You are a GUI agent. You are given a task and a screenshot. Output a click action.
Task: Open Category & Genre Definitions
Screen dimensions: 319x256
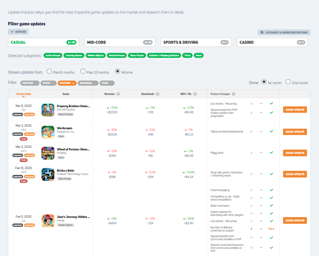283,32
